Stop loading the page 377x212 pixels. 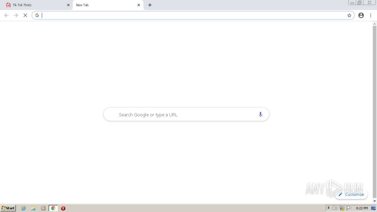[x=25, y=15]
